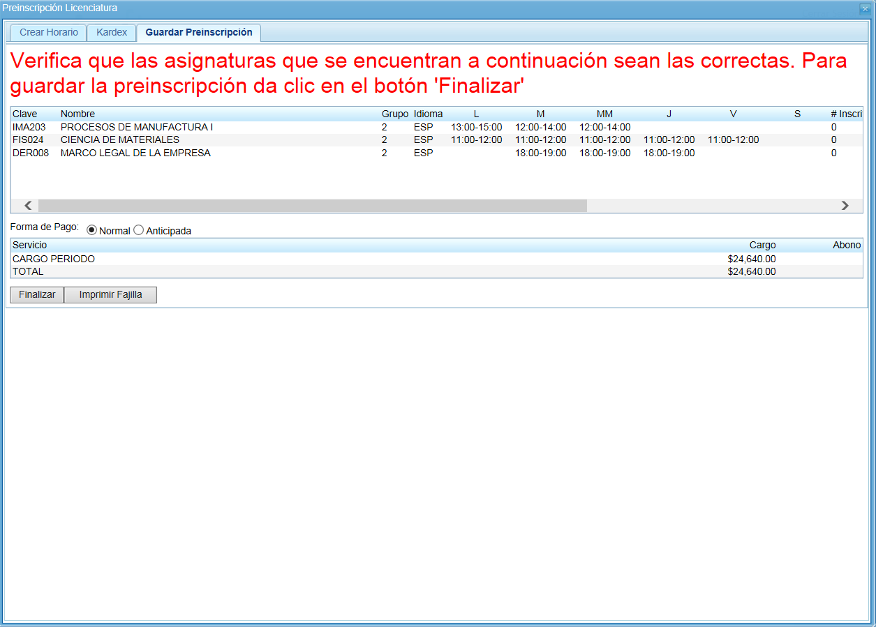Click the Nombre column header
The image size is (876, 627).
point(77,114)
